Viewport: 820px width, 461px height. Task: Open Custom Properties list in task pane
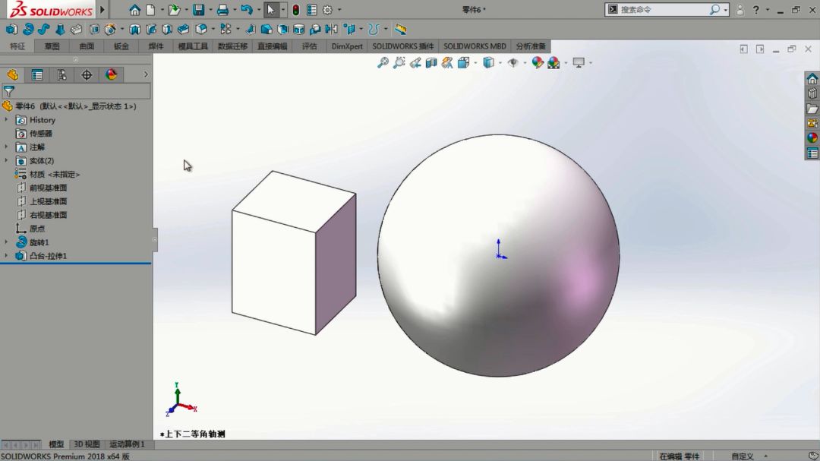812,153
